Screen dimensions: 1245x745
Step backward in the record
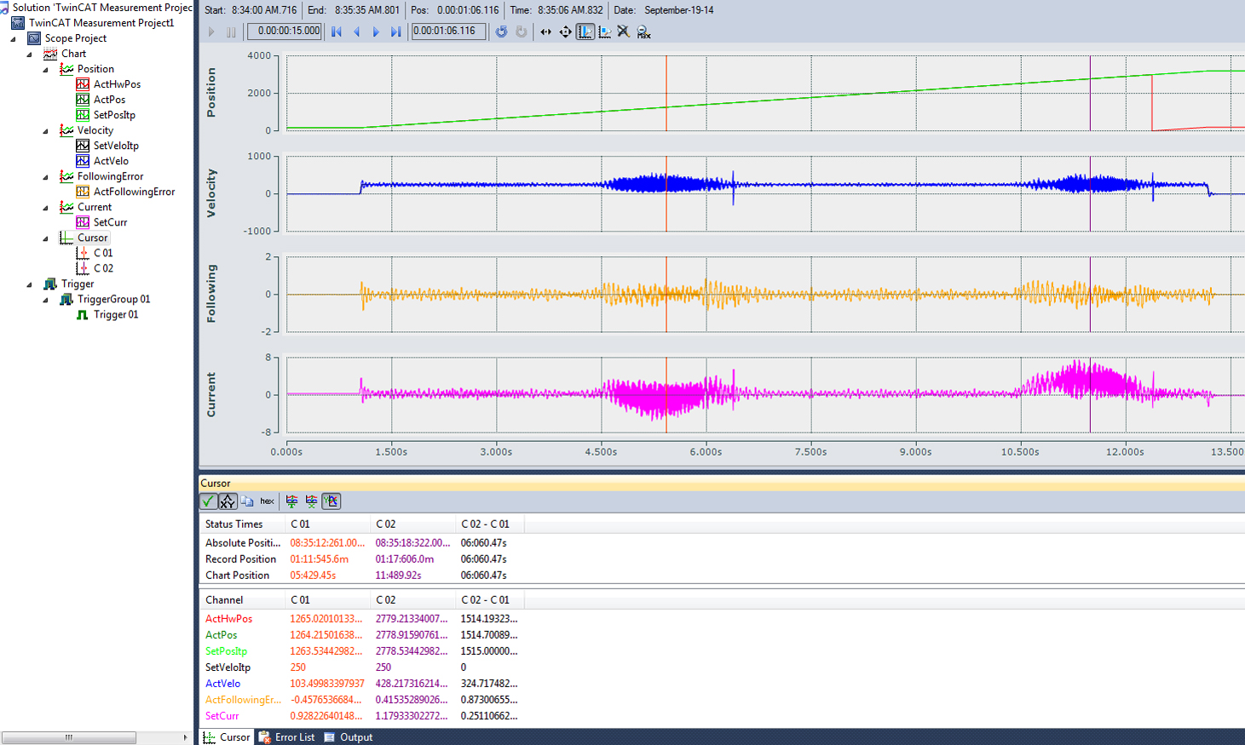pos(356,32)
